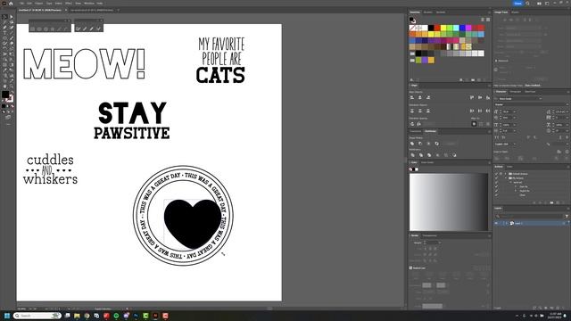
Task: Open the Object menu
Action: [x=39, y=4]
